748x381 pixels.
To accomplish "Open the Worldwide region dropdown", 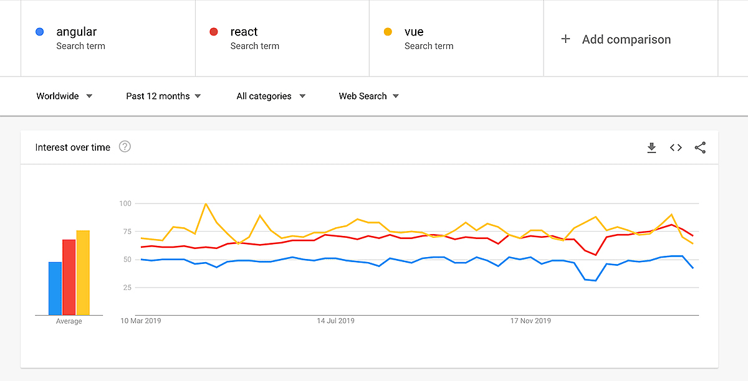I will coord(64,96).
